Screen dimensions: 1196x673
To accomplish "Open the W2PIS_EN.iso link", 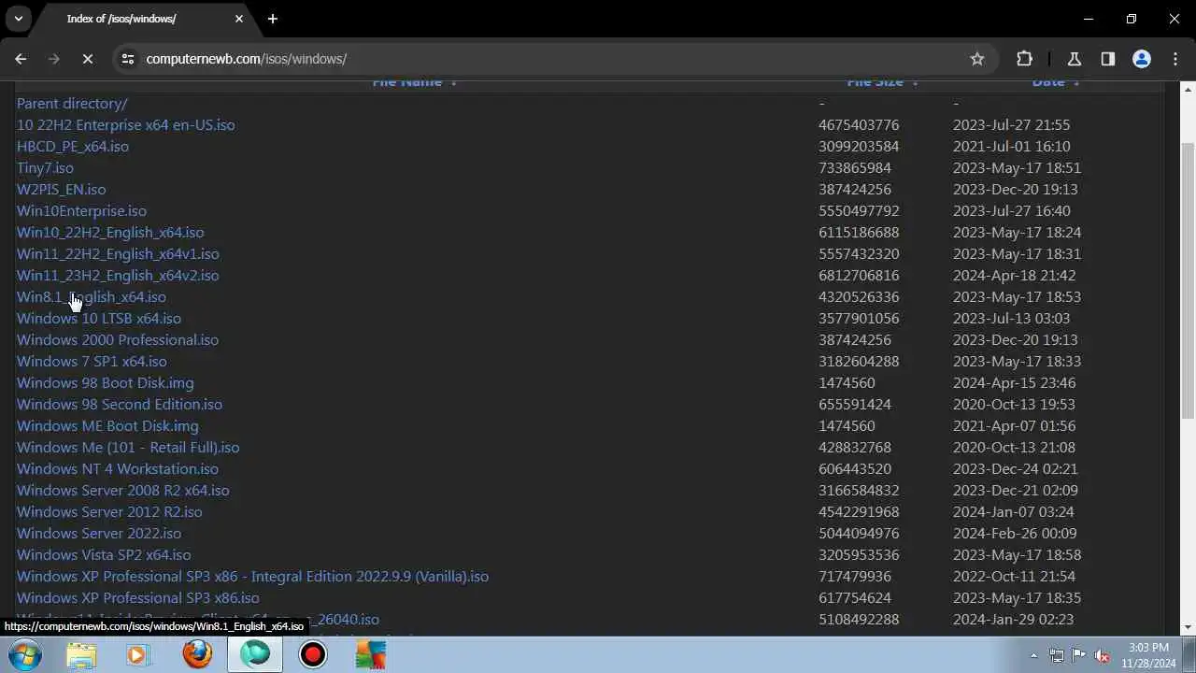I will (x=61, y=189).
